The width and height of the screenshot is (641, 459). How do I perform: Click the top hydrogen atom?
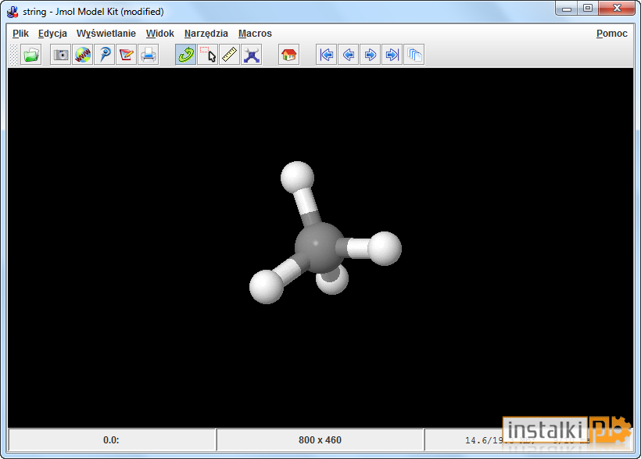point(297,178)
